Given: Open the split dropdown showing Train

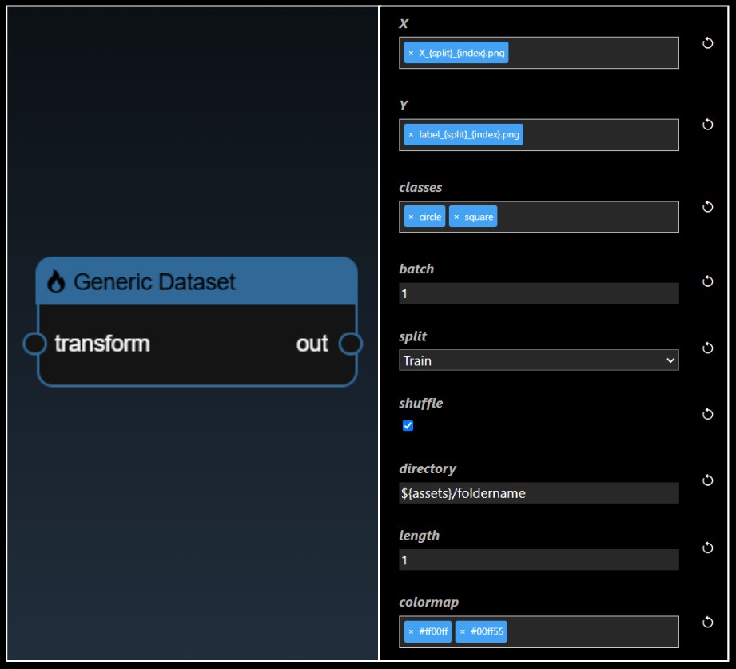Looking at the screenshot, I should [539, 360].
